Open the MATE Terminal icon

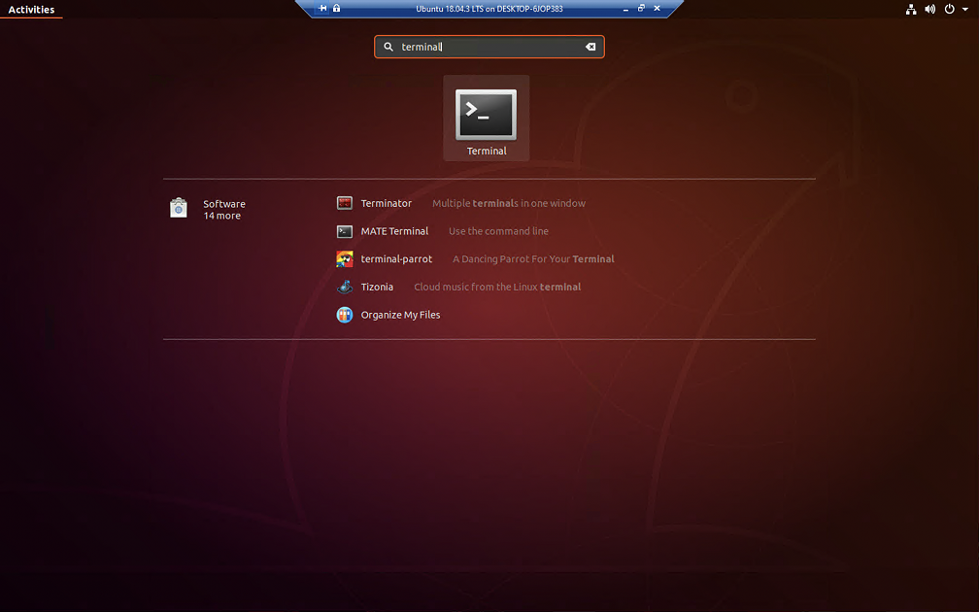coord(345,231)
